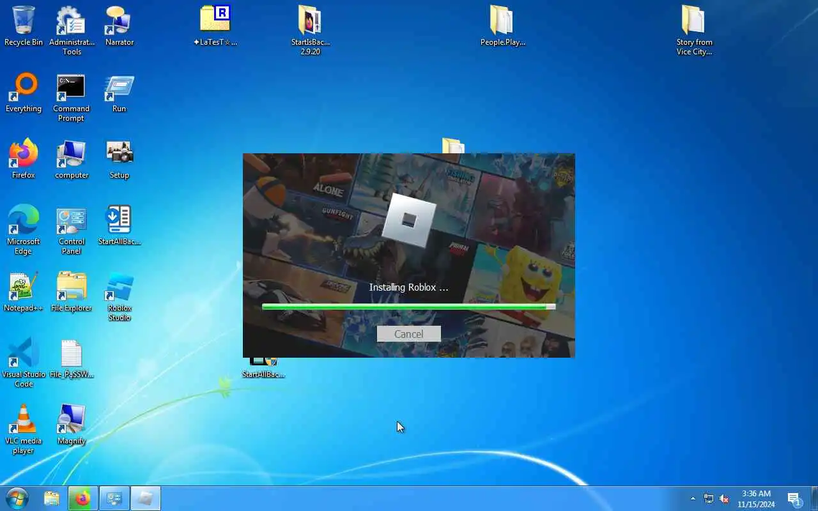
Task: Open the Everything search shortcut
Action: click(x=24, y=93)
